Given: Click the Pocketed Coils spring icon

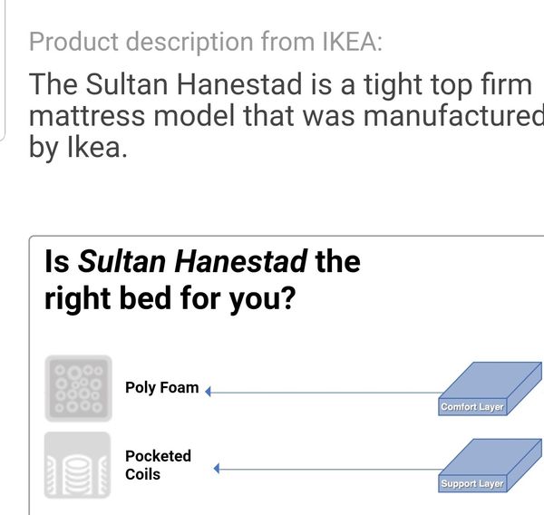Looking at the screenshot, I should click(78, 465).
